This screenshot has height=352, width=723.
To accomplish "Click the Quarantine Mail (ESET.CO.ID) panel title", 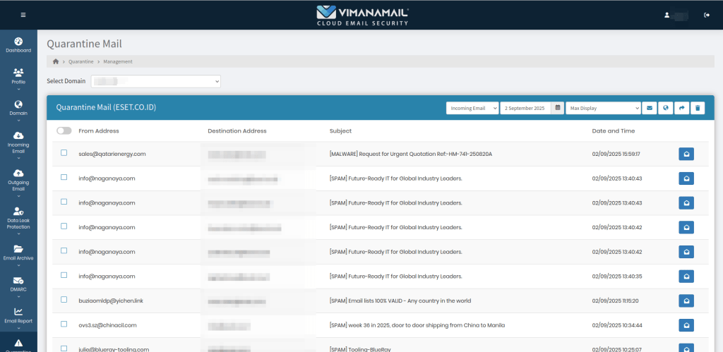I will coord(106,107).
